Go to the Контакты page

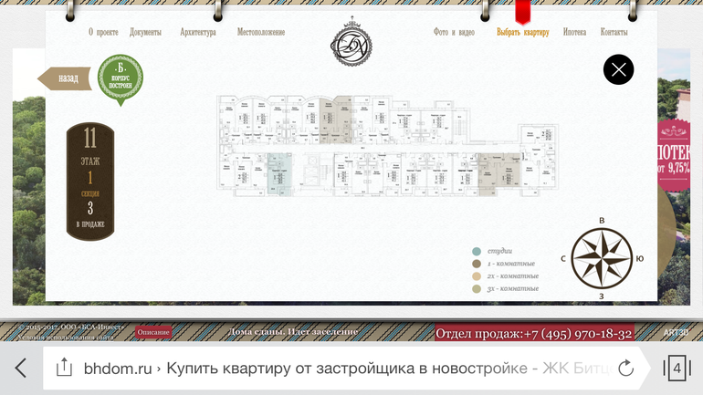coord(614,33)
